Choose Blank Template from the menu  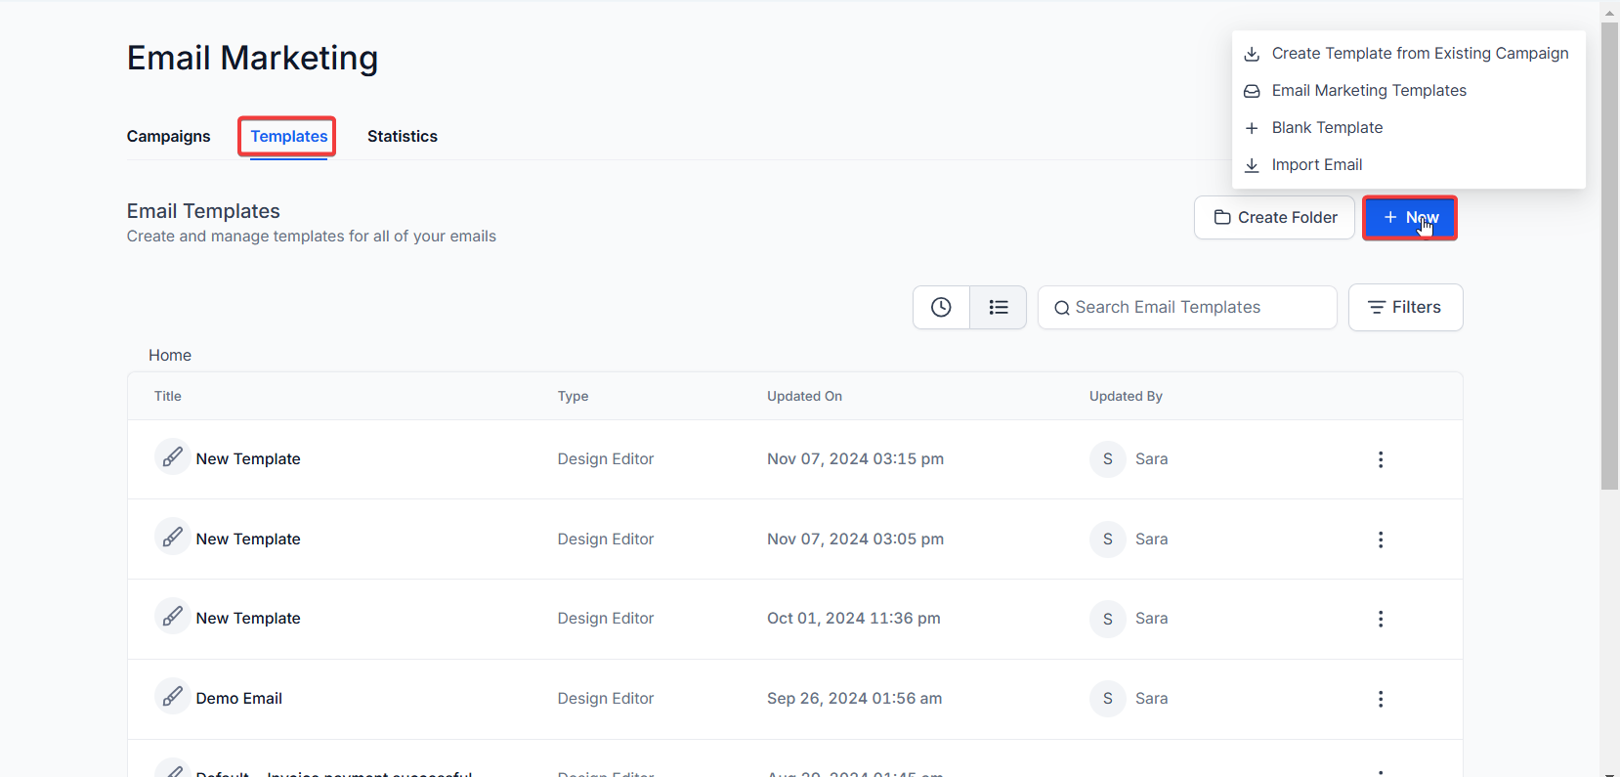(x=1326, y=128)
